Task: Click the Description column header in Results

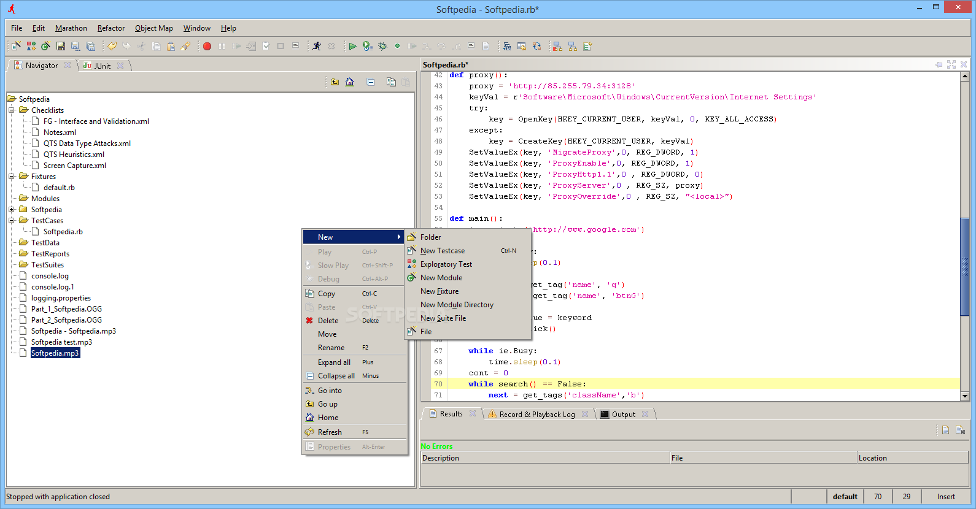Action: pyautogui.click(x=545, y=458)
